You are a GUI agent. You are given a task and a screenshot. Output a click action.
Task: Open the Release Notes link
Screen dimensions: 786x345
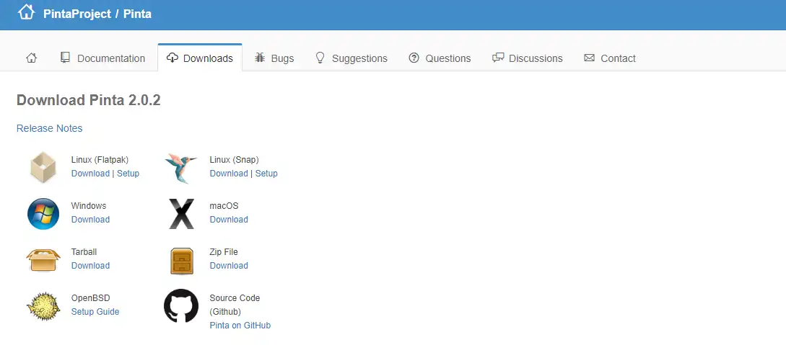tap(50, 128)
